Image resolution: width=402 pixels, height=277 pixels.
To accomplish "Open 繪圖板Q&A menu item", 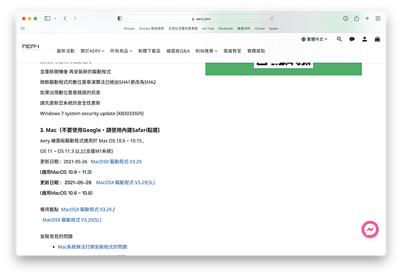I will 178,51.
